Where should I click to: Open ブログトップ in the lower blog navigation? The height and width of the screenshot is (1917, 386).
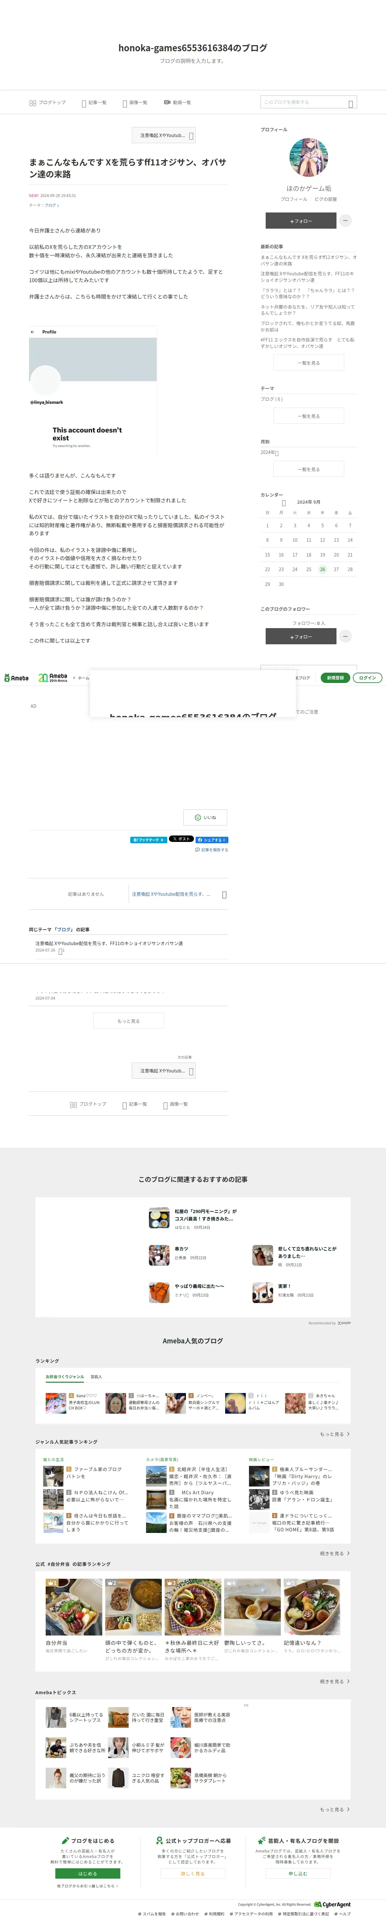coord(88,1104)
